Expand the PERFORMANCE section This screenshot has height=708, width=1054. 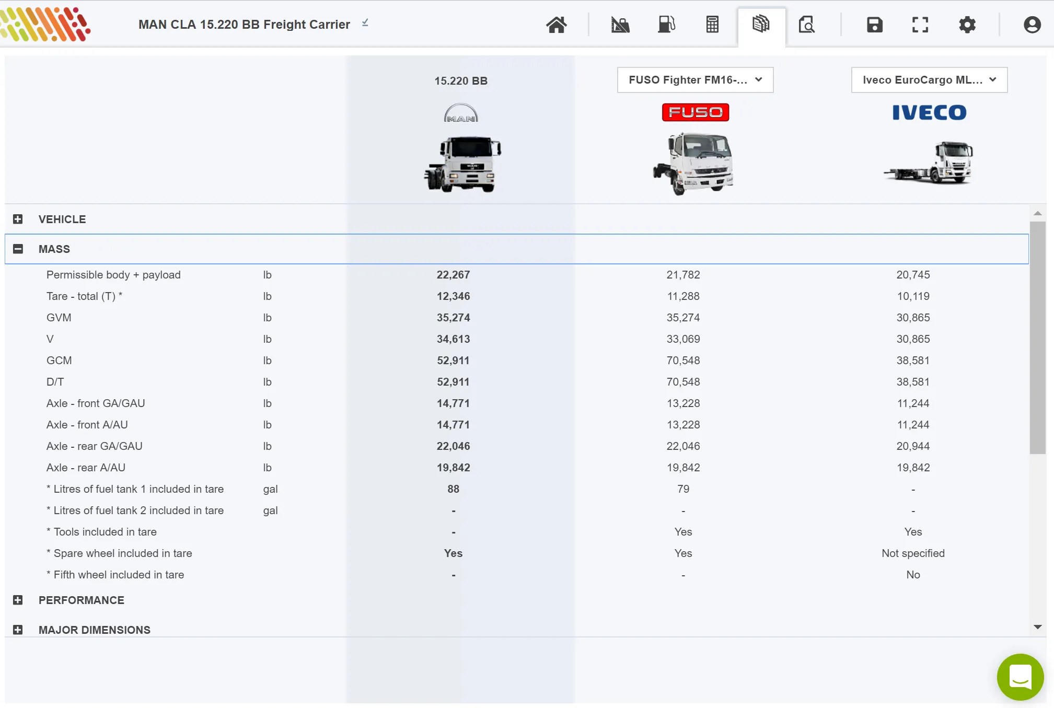(18, 600)
